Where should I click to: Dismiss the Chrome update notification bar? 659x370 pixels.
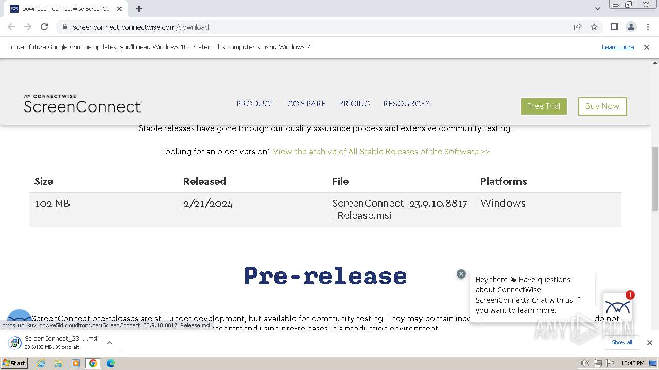click(x=647, y=47)
